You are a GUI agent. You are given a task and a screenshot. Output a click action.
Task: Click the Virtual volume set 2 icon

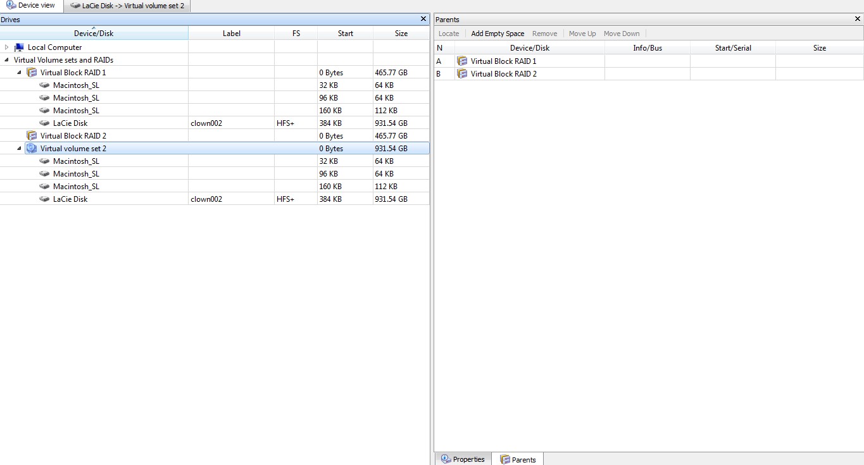coord(32,149)
